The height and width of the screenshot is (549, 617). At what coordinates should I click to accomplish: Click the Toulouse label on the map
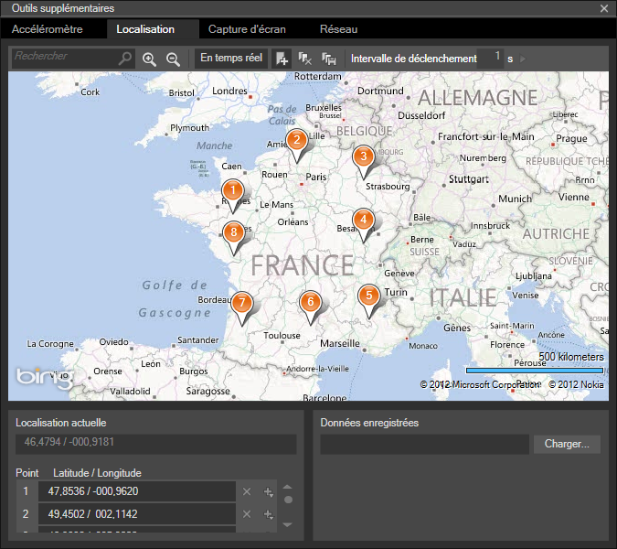282,335
